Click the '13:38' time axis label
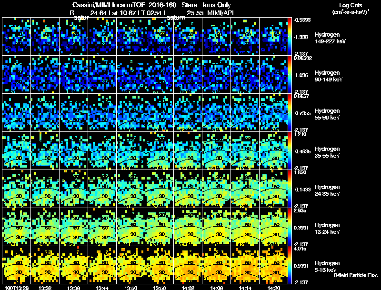The height and width of the screenshot is (290, 381). point(74,288)
